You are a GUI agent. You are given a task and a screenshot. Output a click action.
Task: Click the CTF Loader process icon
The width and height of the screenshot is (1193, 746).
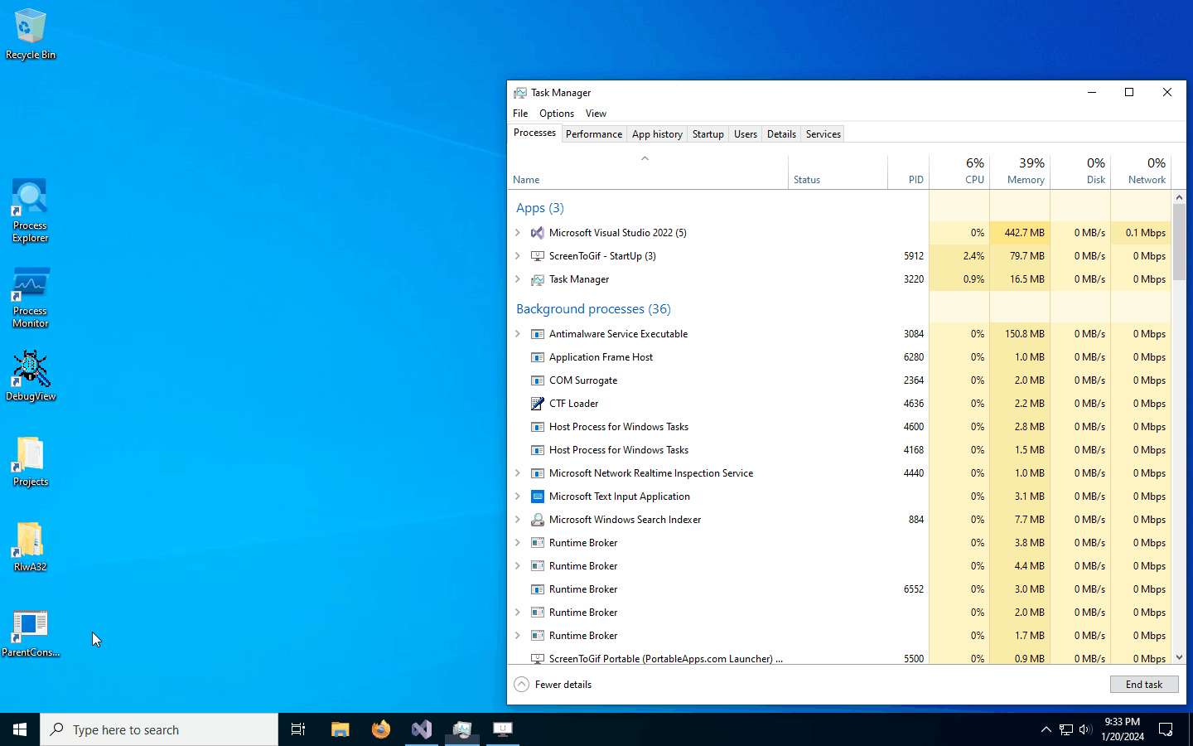[538, 404]
